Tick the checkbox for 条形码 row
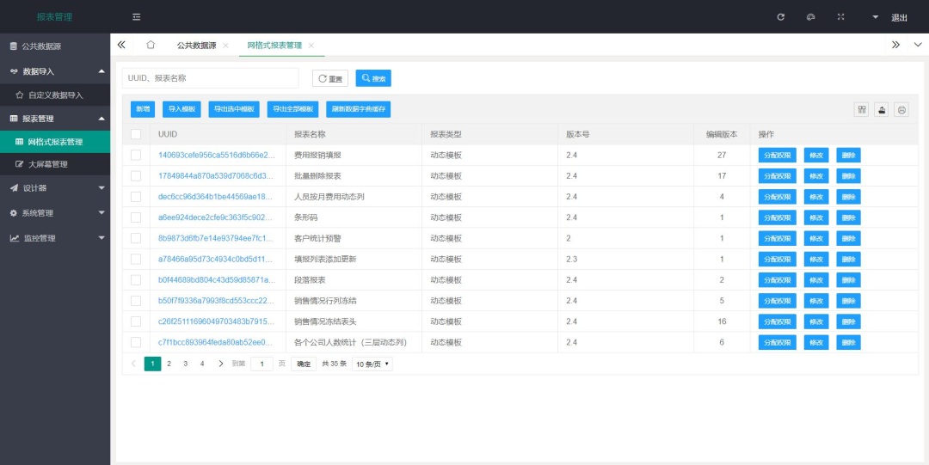 [136, 217]
